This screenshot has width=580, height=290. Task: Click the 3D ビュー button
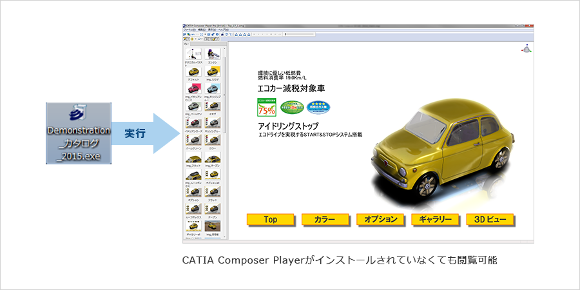point(490,219)
